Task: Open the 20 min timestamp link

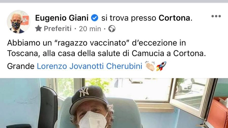Action: tap(90, 29)
